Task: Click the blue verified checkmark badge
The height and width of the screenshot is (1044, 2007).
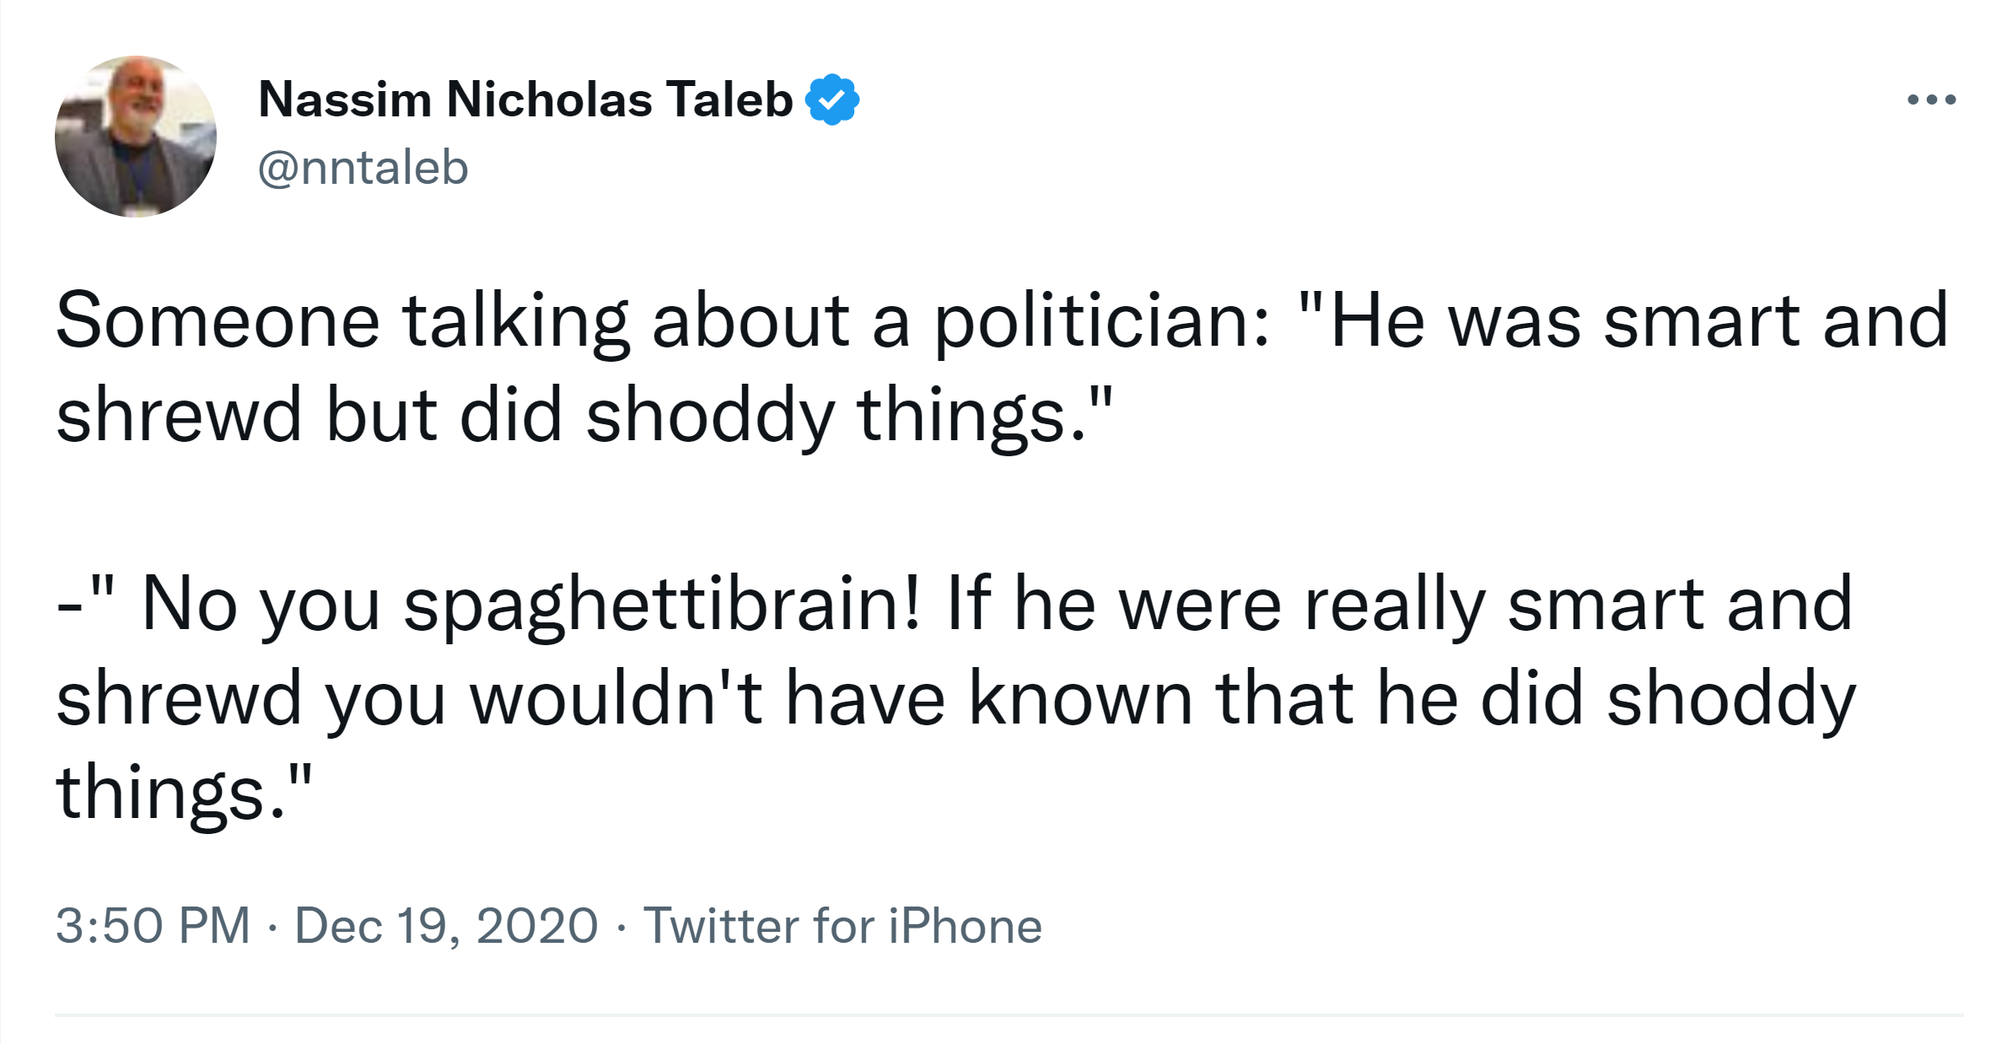Action: pos(832,100)
